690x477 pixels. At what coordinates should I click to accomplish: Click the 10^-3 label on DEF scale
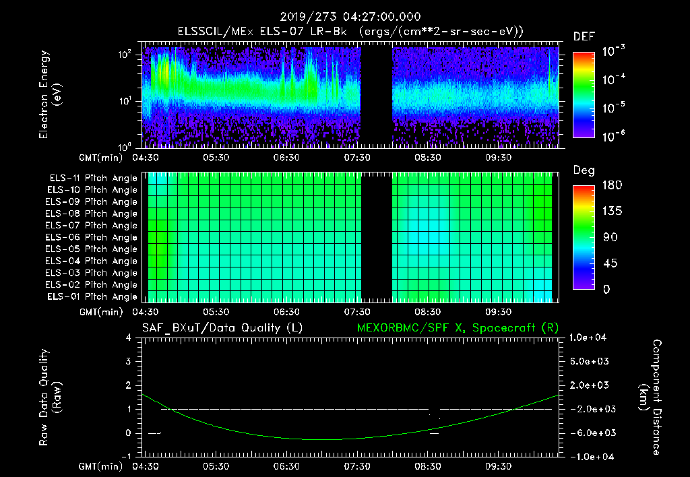[x=613, y=51]
